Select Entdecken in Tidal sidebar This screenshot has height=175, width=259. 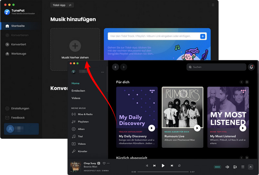[x=78, y=91]
